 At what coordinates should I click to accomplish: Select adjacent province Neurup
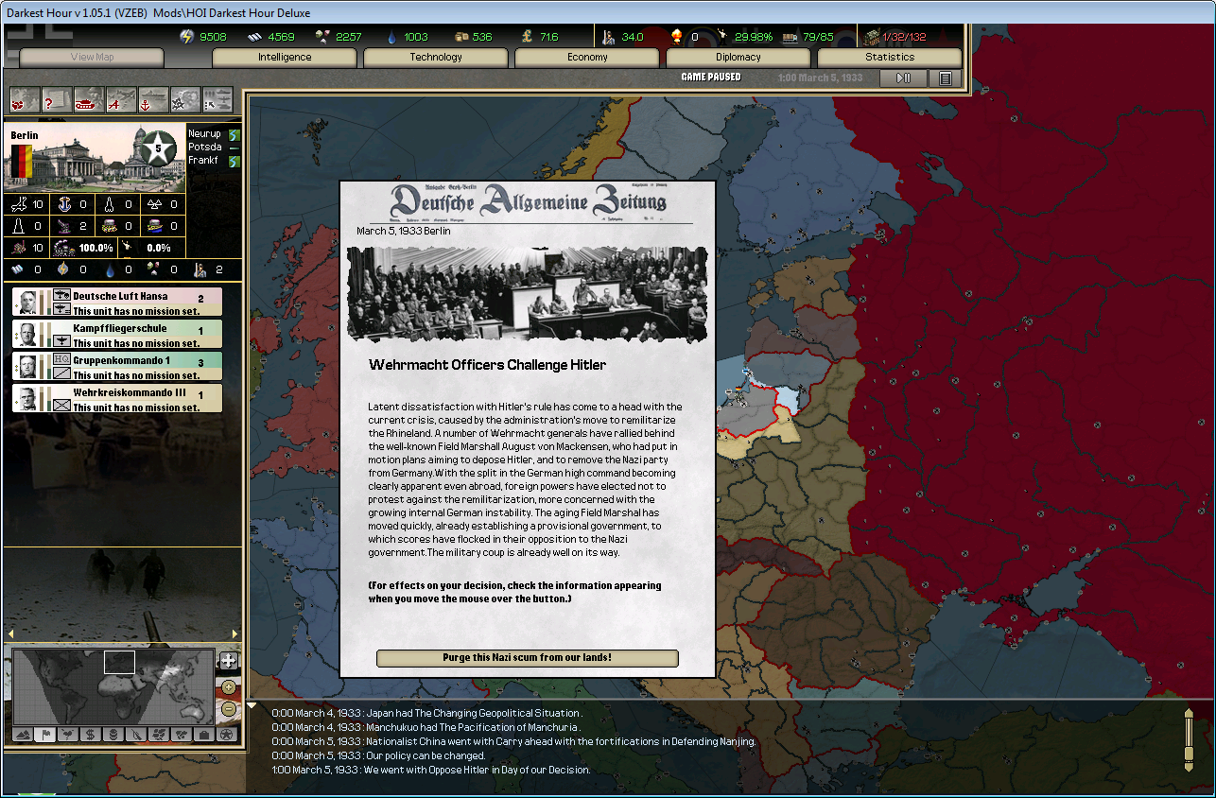[x=204, y=134]
